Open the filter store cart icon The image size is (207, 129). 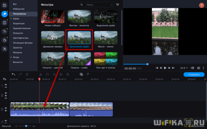[x=117, y=4]
